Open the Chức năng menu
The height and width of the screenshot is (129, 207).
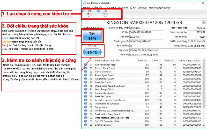coord(110,8)
